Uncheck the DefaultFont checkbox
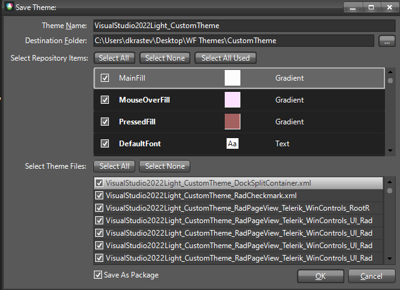 [105, 144]
